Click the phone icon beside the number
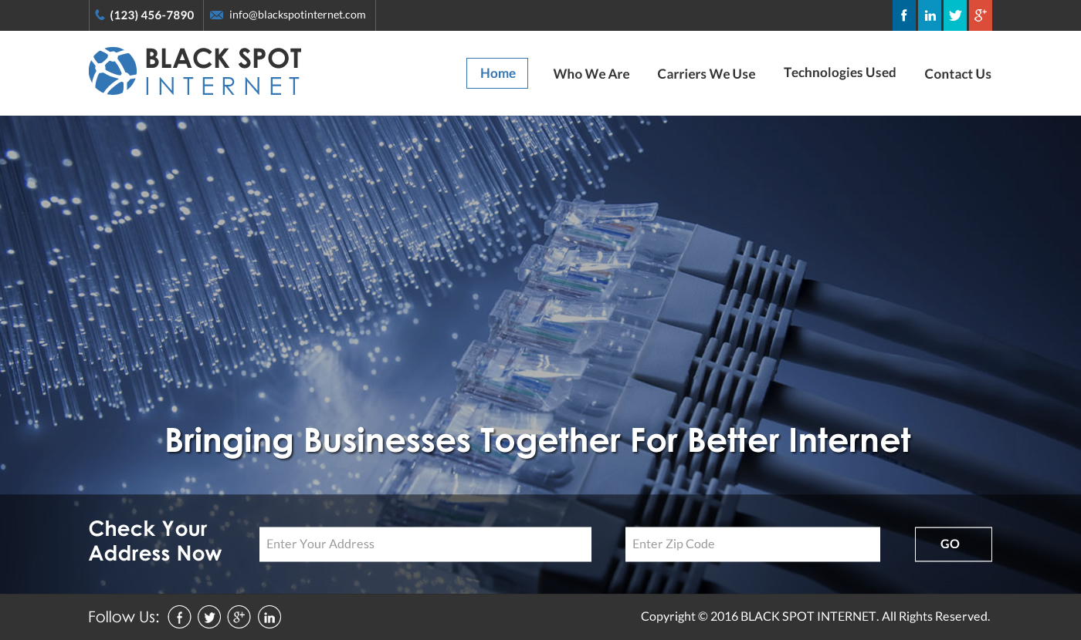Screen dimensions: 1081x640 pyautogui.click(x=100, y=15)
